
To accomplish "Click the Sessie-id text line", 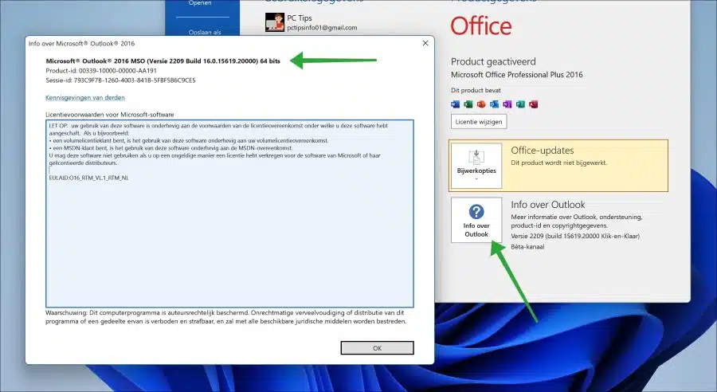I will 120,80.
